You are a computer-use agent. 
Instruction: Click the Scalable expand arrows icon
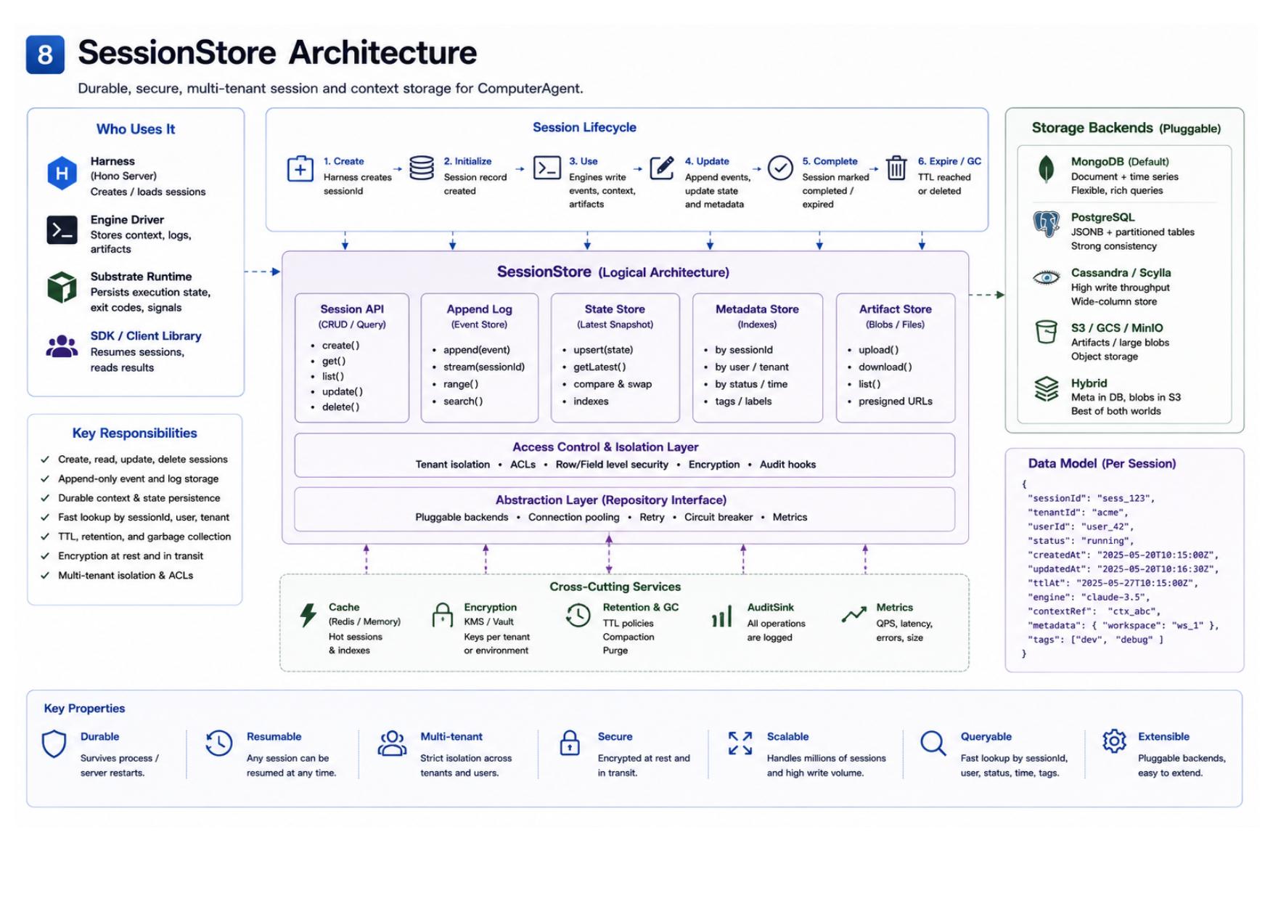coord(740,743)
